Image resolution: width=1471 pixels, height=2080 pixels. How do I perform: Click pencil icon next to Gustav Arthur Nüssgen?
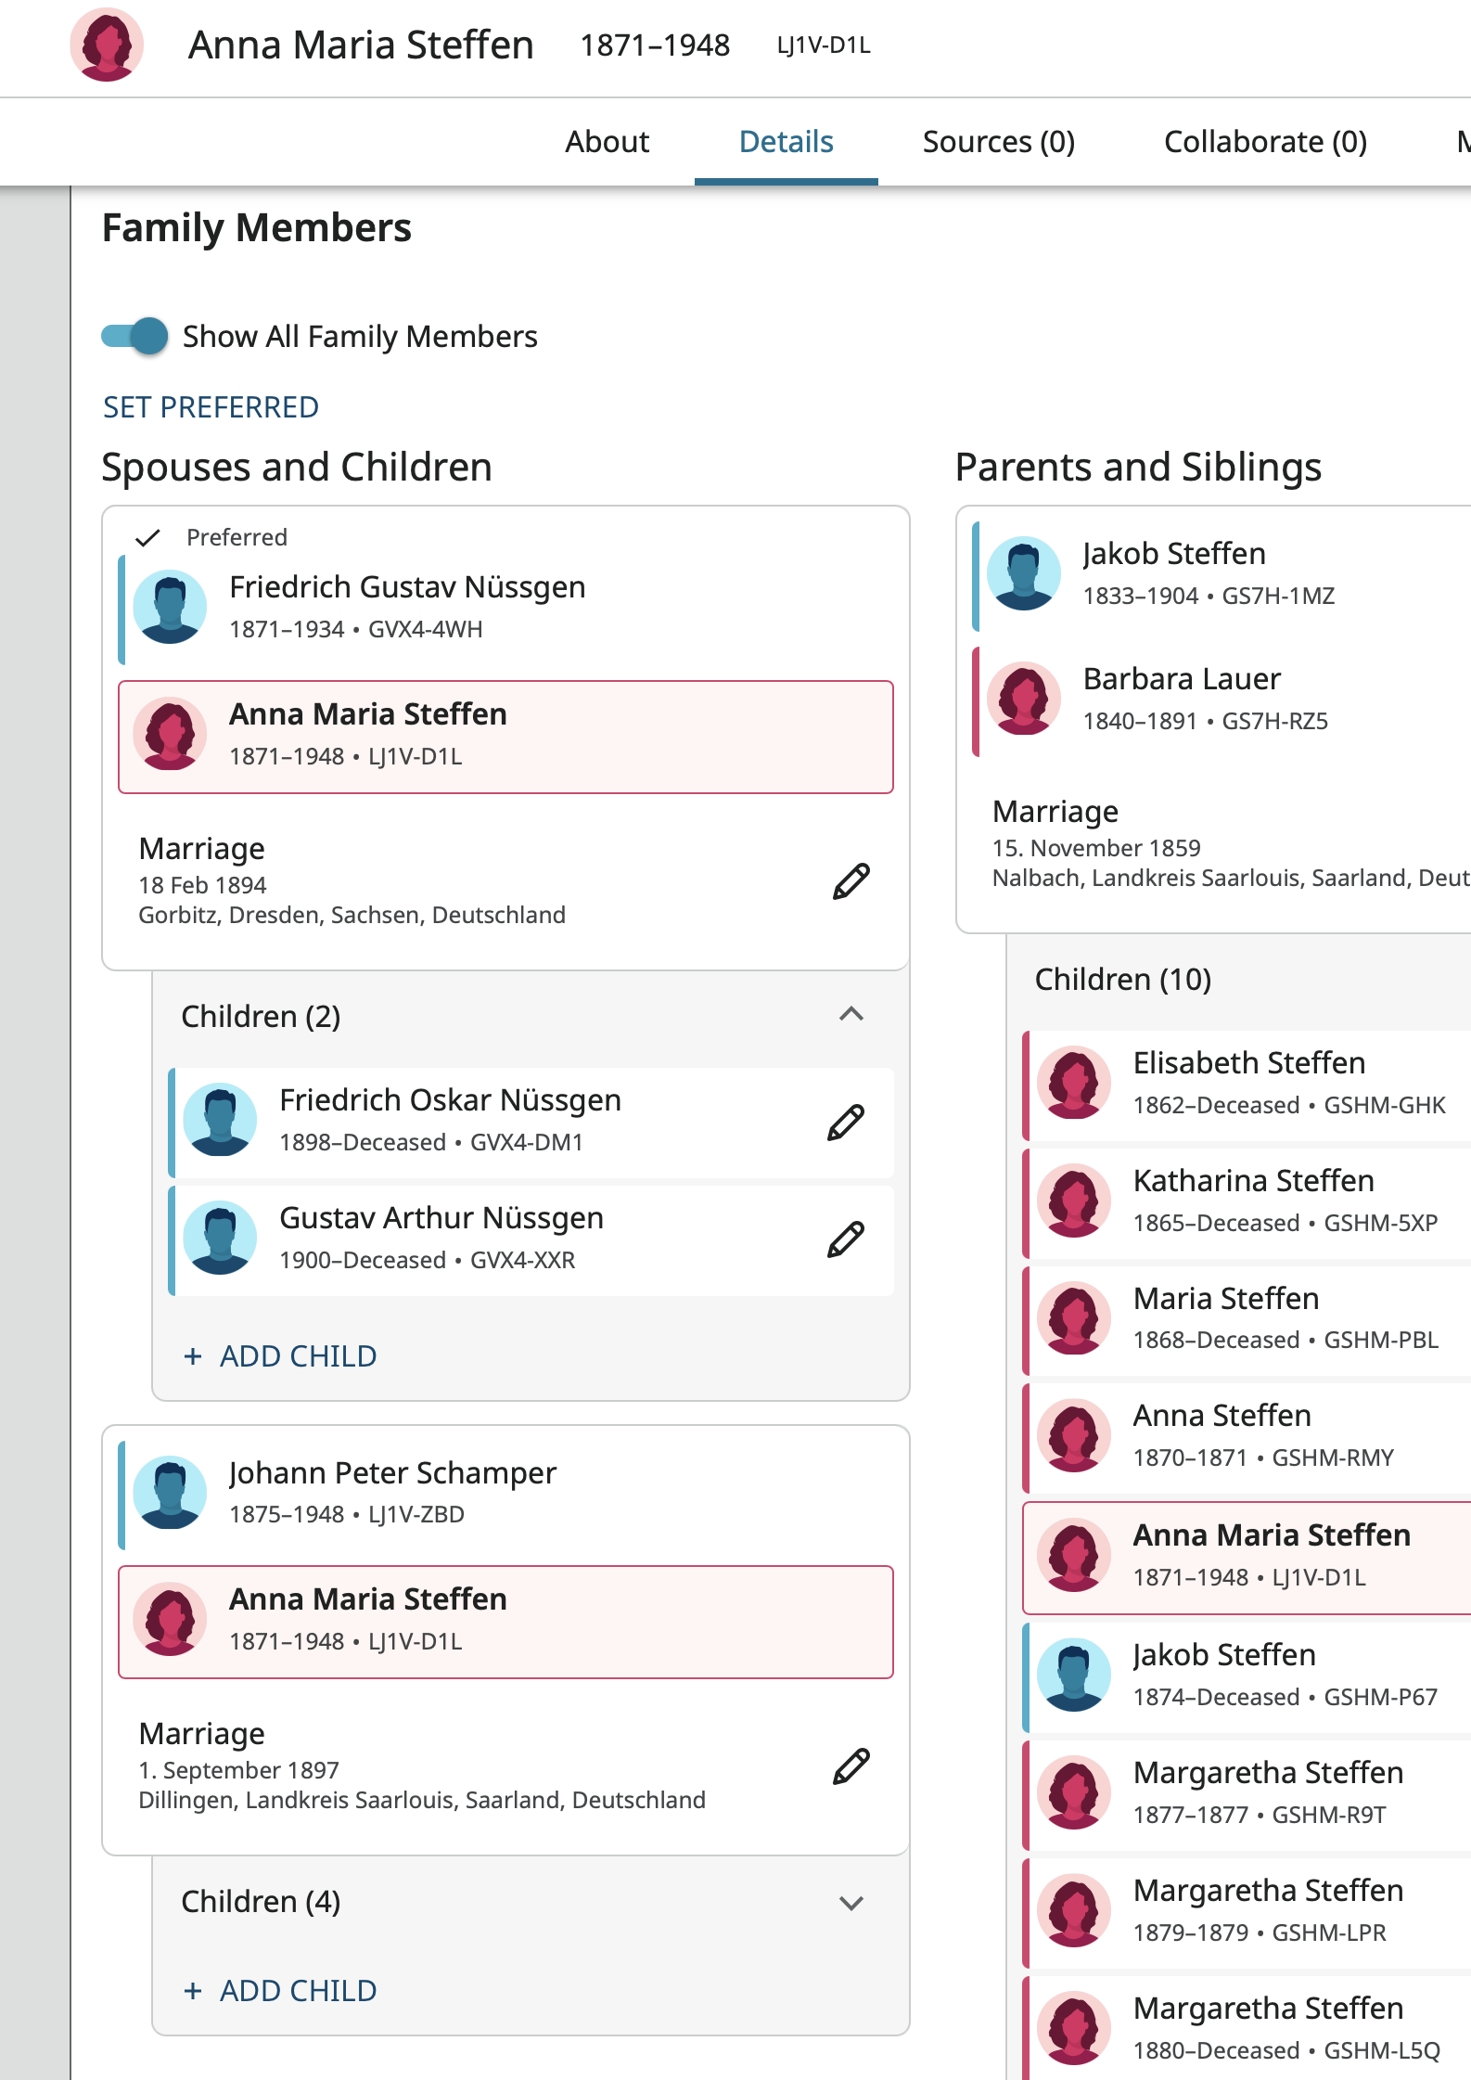point(846,1239)
